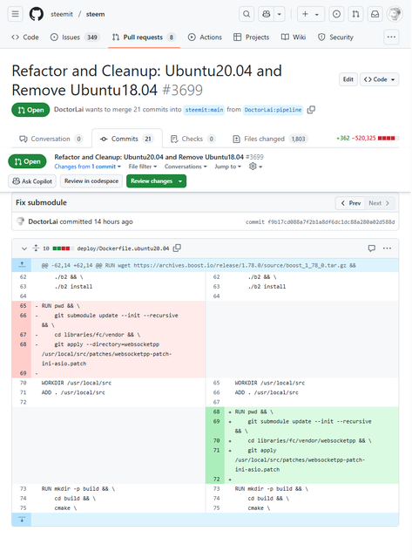
Task: Open the notifications inbox icon
Action: 375,14
